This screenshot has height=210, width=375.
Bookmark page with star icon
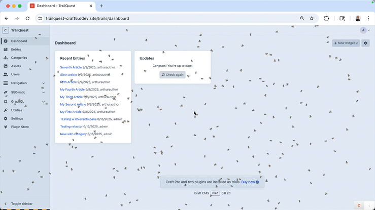[x=312, y=18]
